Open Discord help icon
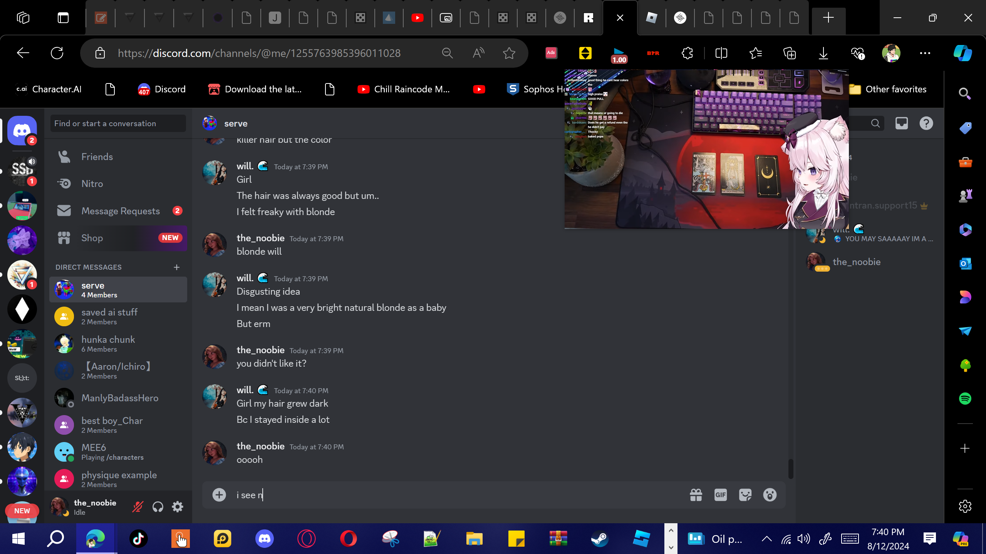This screenshot has width=986, height=554. (x=926, y=123)
